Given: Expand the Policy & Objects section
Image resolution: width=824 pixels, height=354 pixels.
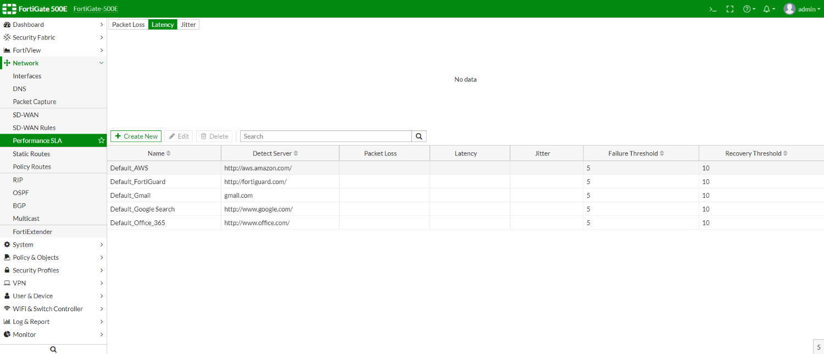Looking at the screenshot, I should [36, 257].
